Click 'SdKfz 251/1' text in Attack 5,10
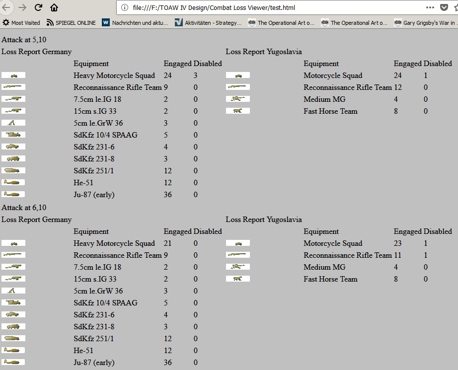This screenshot has width=458, height=370. [x=94, y=171]
